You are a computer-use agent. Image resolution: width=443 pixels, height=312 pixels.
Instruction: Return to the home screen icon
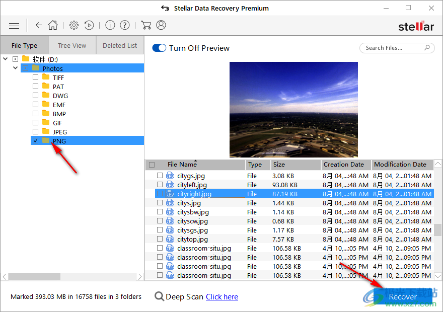53,25
